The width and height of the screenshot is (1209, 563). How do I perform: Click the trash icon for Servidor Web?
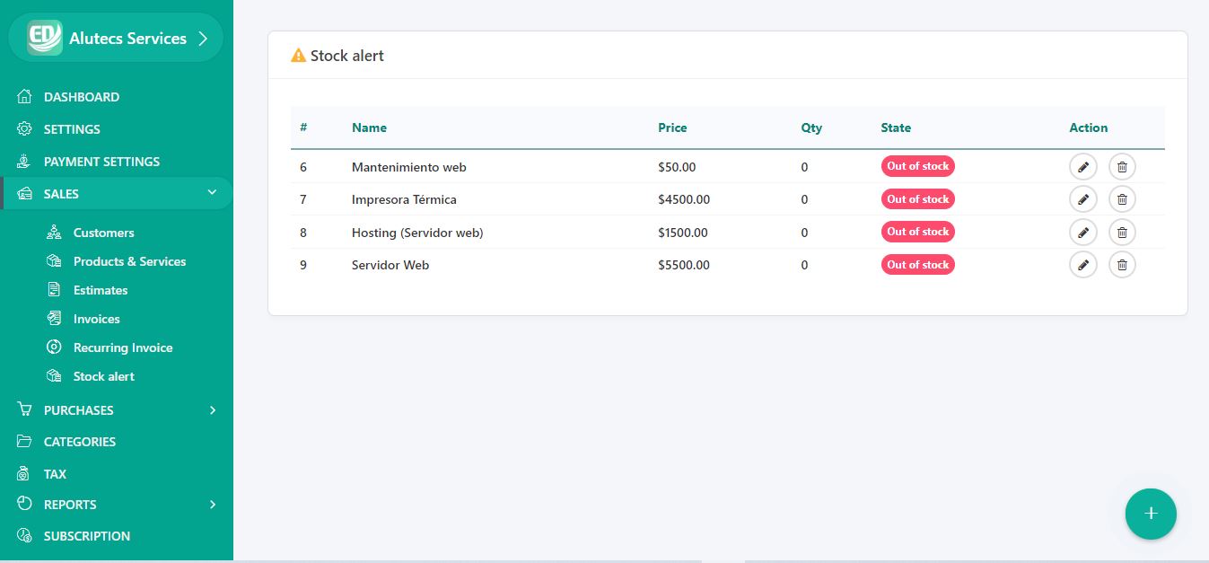(x=1122, y=265)
